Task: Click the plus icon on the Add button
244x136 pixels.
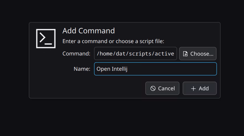Action: pos(193,88)
